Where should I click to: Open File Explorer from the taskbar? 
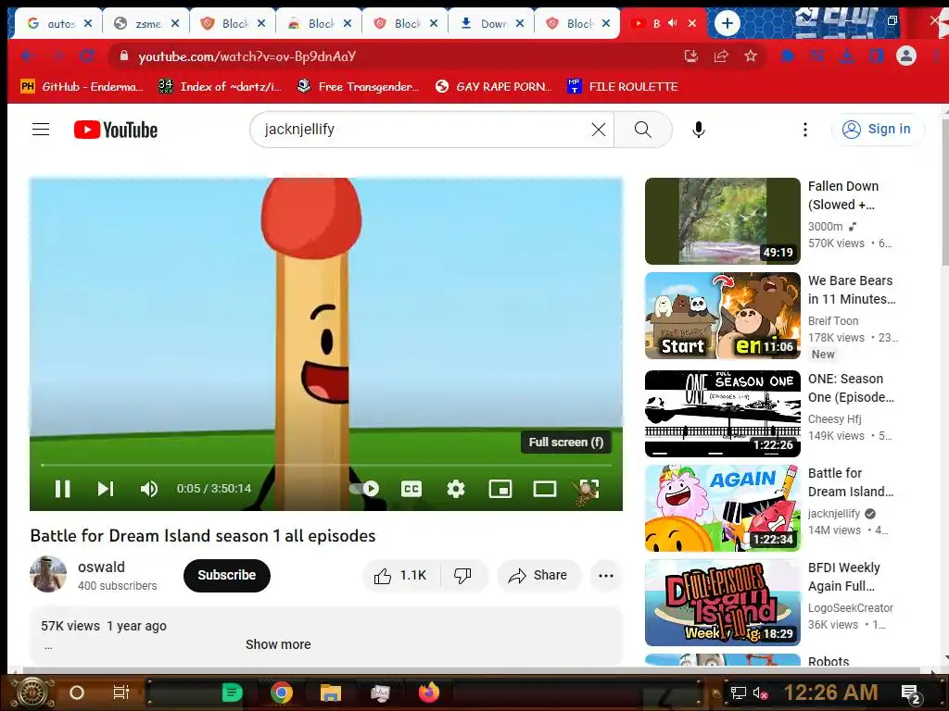(x=331, y=692)
